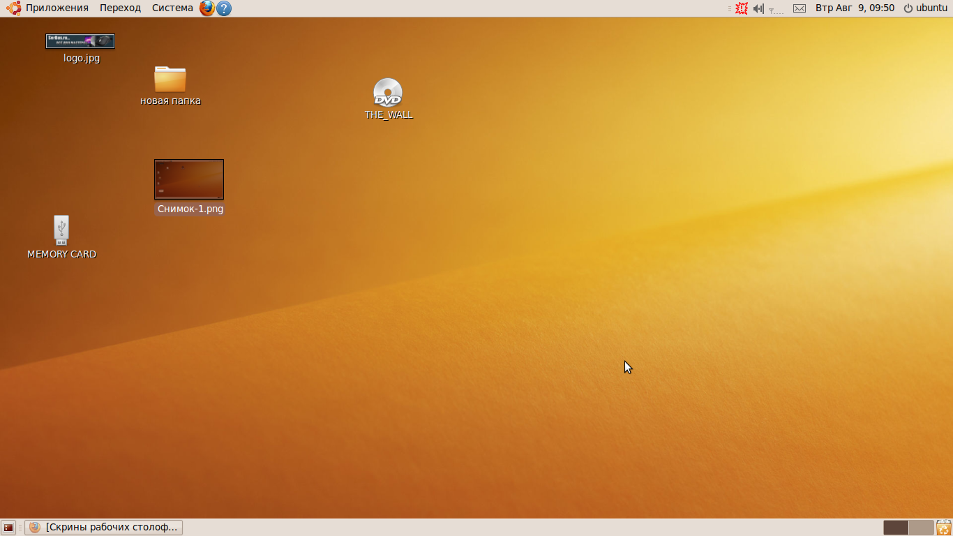Open the Переход menu

[120, 8]
